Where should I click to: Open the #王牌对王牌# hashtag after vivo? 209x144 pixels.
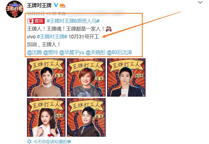tap(52, 37)
